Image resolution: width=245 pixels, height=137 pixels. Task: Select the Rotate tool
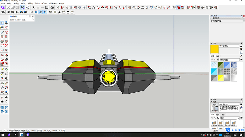pos(2,60)
